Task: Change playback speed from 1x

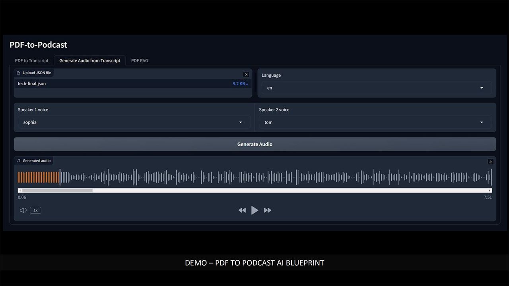Action: pyautogui.click(x=35, y=210)
